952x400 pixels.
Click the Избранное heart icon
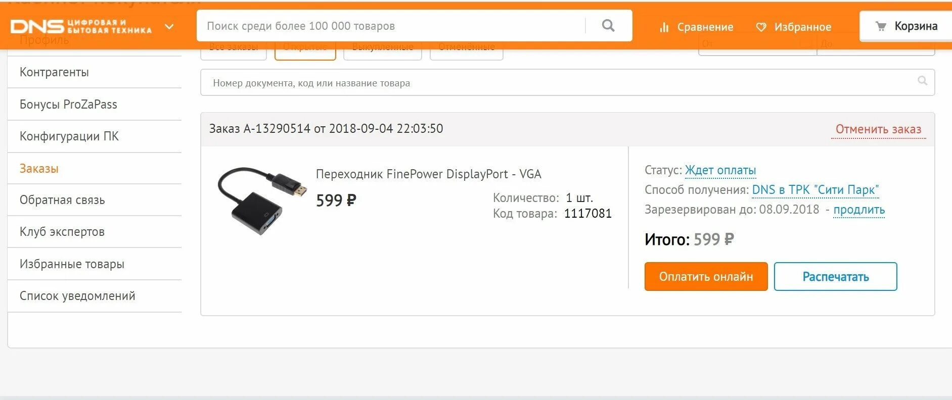(761, 27)
